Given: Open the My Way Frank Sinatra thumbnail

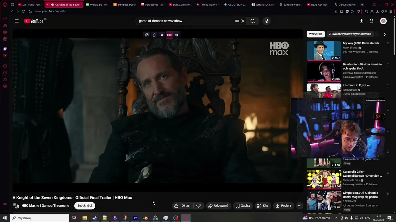Looking at the screenshot, I should click(x=324, y=51).
